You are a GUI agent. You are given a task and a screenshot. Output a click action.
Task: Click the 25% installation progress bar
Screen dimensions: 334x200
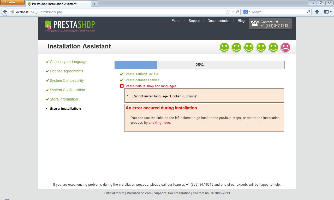tap(199, 65)
